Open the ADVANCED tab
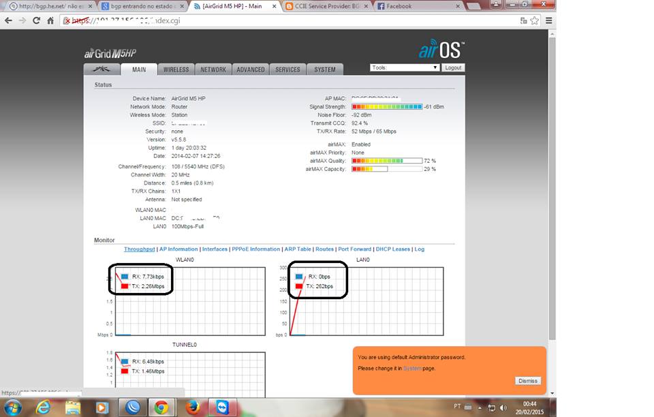Image resolution: width=654 pixels, height=417 pixels. 251,69
